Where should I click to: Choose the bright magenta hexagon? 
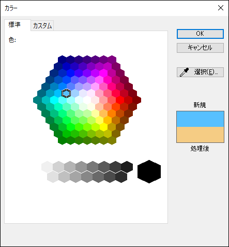[x=103, y=72]
